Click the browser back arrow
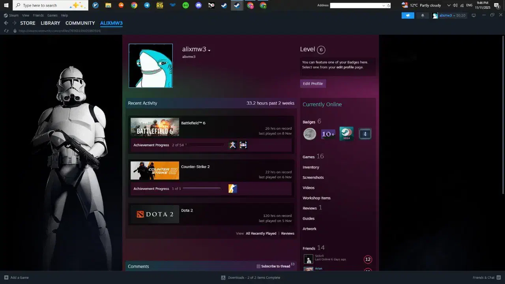This screenshot has height=284, width=505. (x=6, y=23)
